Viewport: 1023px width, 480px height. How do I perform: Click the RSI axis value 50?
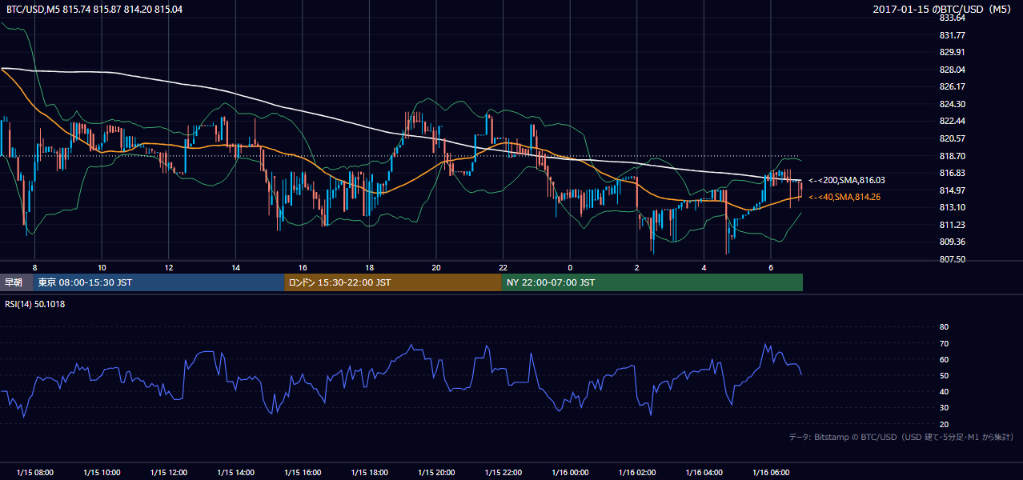tap(944, 376)
